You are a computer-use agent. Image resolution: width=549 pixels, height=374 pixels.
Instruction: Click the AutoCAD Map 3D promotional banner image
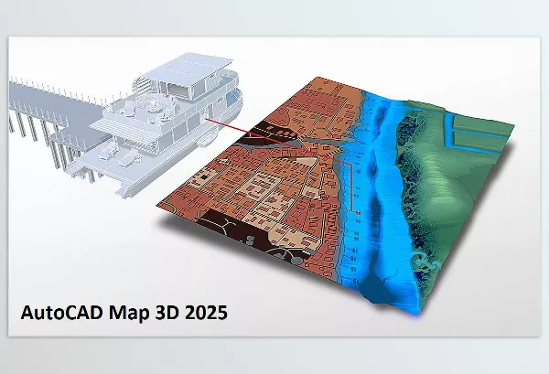pos(274,187)
